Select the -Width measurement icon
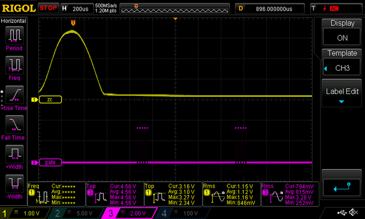Image resolution: width=365 pixels, height=219 pixels. [x=14, y=184]
